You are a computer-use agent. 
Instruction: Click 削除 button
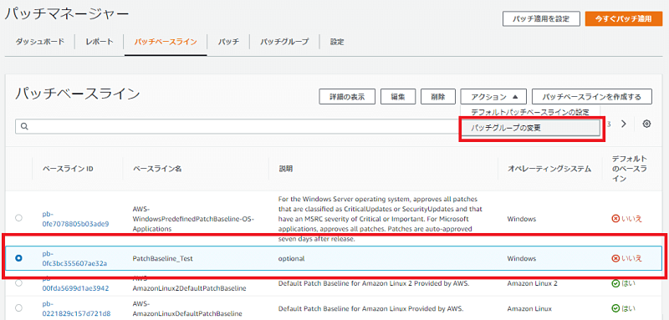[437, 97]
